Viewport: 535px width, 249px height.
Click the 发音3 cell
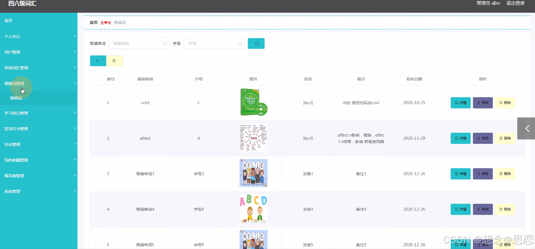pyautogui.click(x=308, y=174)
